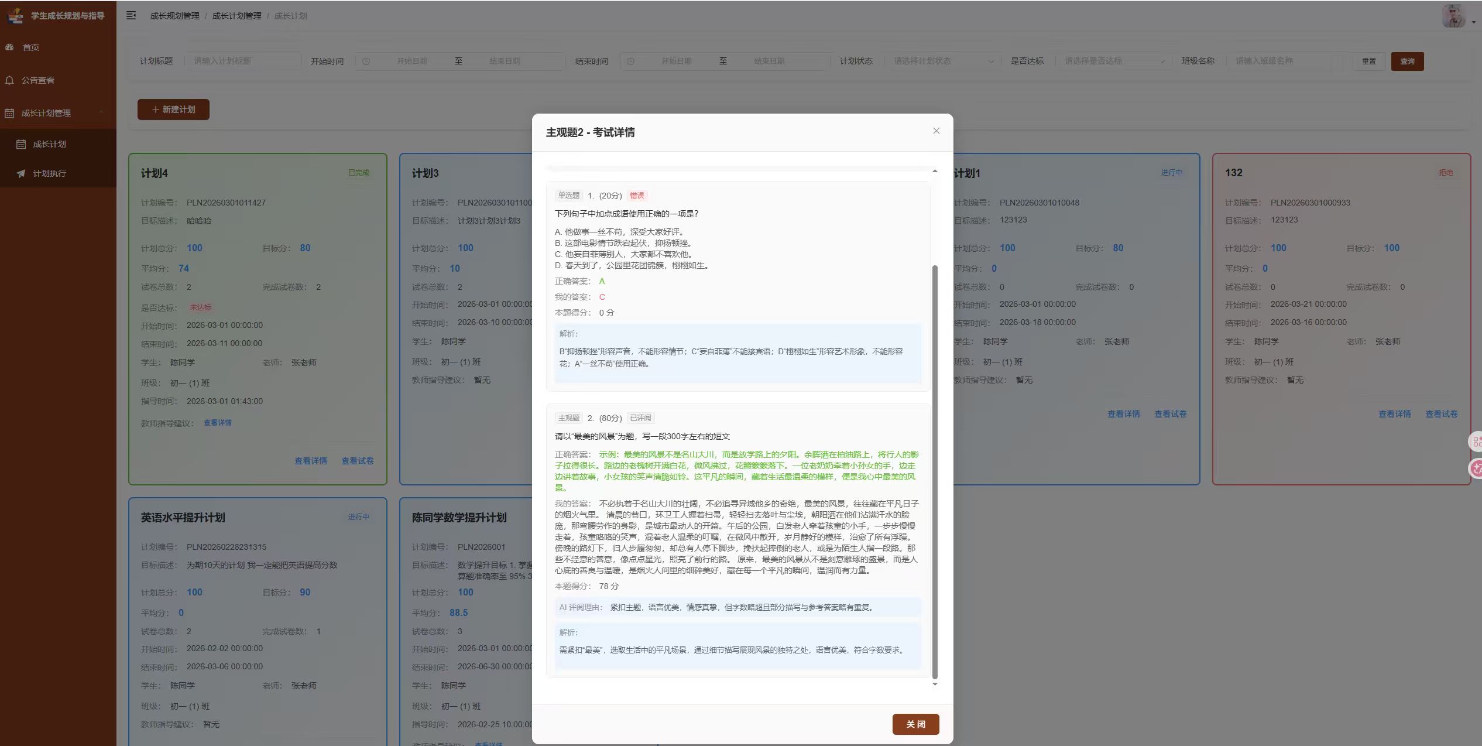
Task: Click the 重置 button
Action: (1368, 61)
